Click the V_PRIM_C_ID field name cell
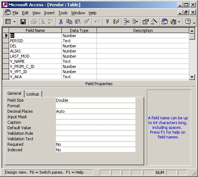 click(35, 66)
